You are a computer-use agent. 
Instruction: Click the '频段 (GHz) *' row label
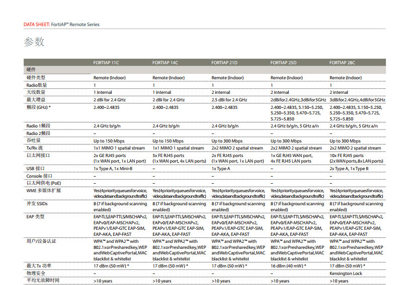pos(38,107)
